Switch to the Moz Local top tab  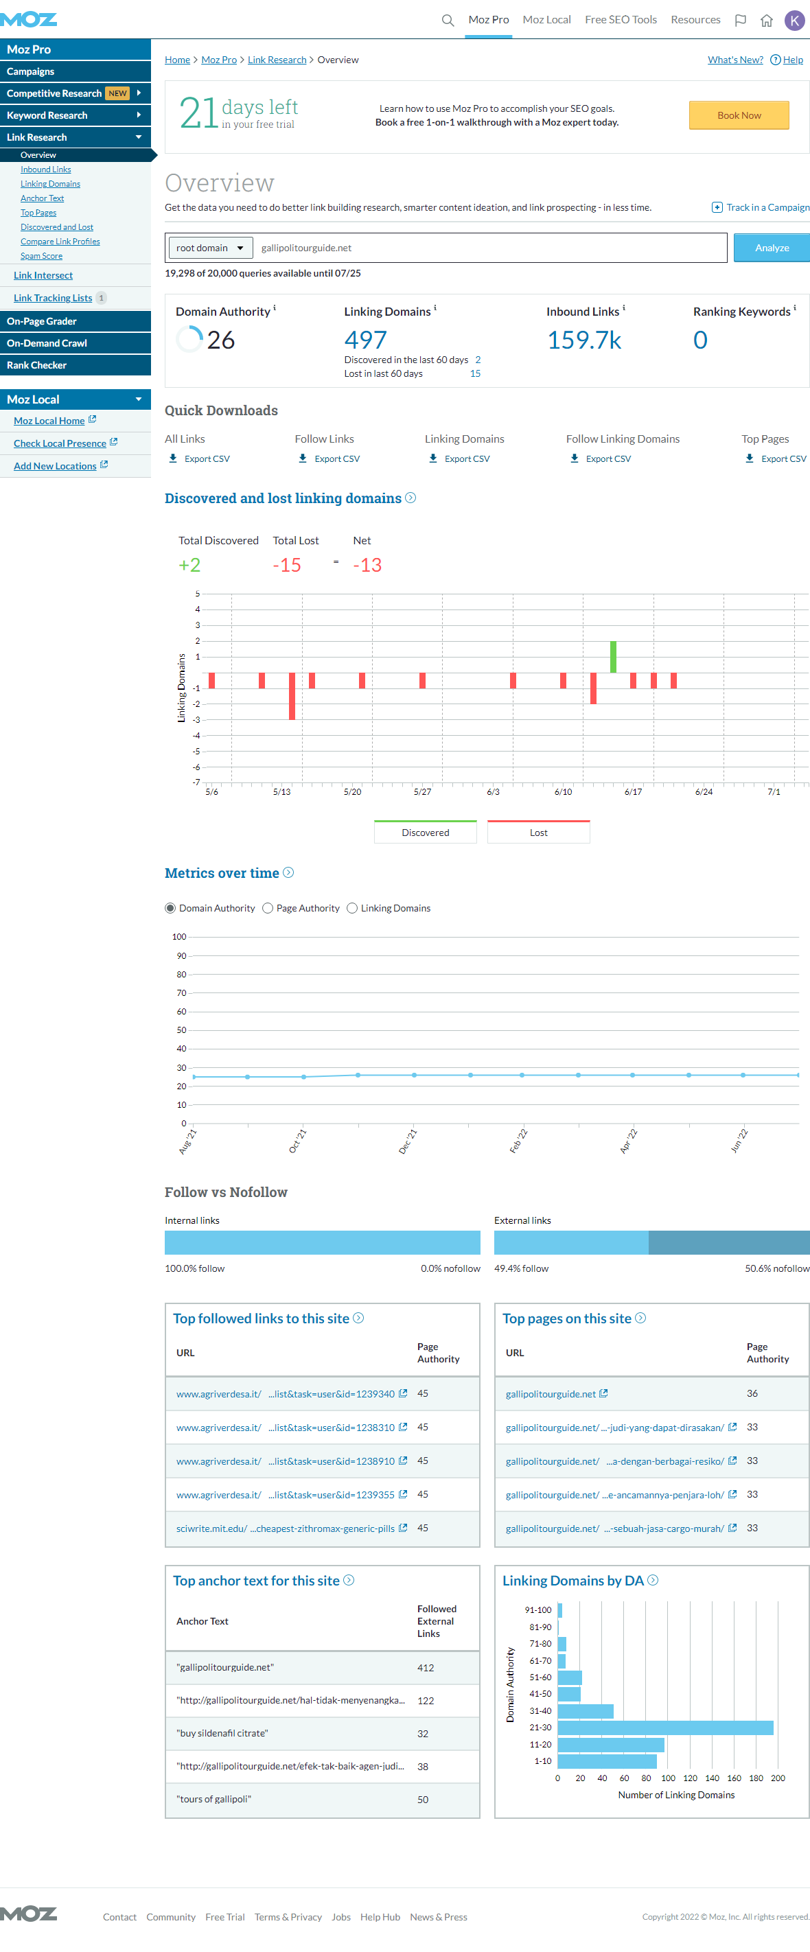(x=546, y=20)
